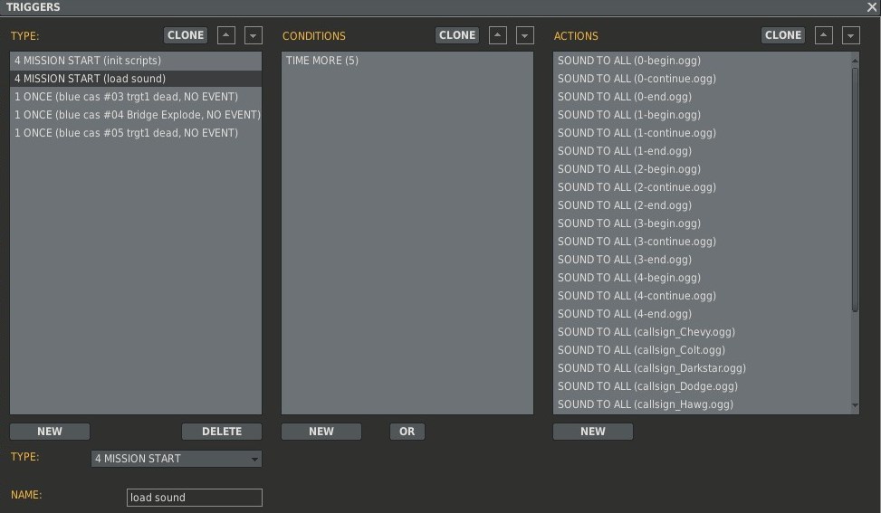Select trigger '4 MISSION START (init scripts)'
The height and width of the screenshot is (513, 881).
pyautogui.click(x=136, y=61)
